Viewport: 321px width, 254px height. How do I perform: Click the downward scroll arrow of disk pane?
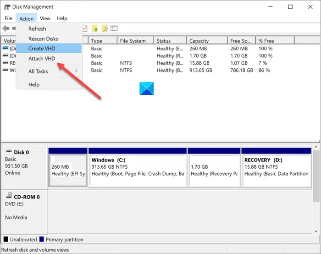pyautogui.click(x=316, y=231)
